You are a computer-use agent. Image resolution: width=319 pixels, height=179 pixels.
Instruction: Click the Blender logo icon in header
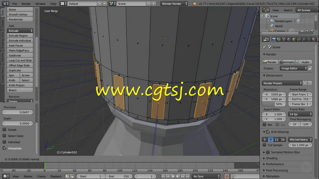click(194, 4)
